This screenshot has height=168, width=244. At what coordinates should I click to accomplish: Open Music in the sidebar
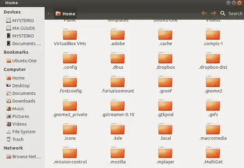15,108
